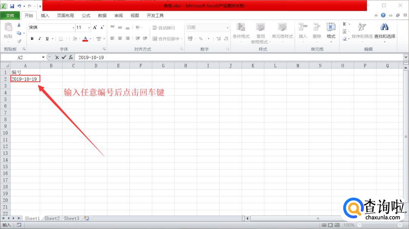Expand the font size dropdown showing 11
This screenshot has width=409, height=229.
click(89, 28)
